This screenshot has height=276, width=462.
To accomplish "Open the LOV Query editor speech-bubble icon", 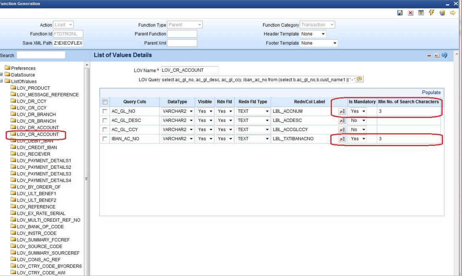I will (359, 79).
